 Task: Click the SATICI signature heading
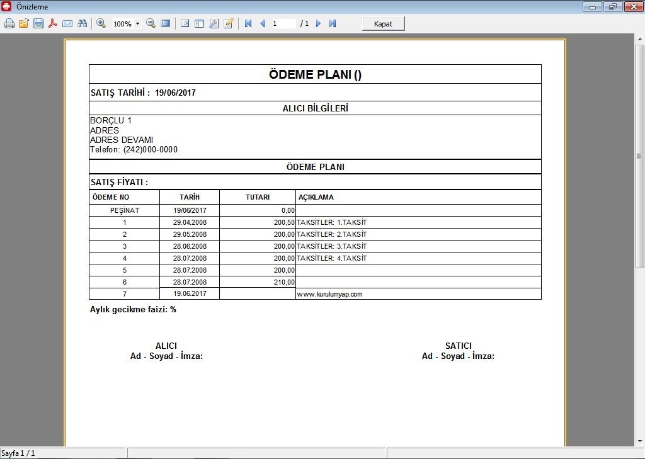(x=459, y=346)
